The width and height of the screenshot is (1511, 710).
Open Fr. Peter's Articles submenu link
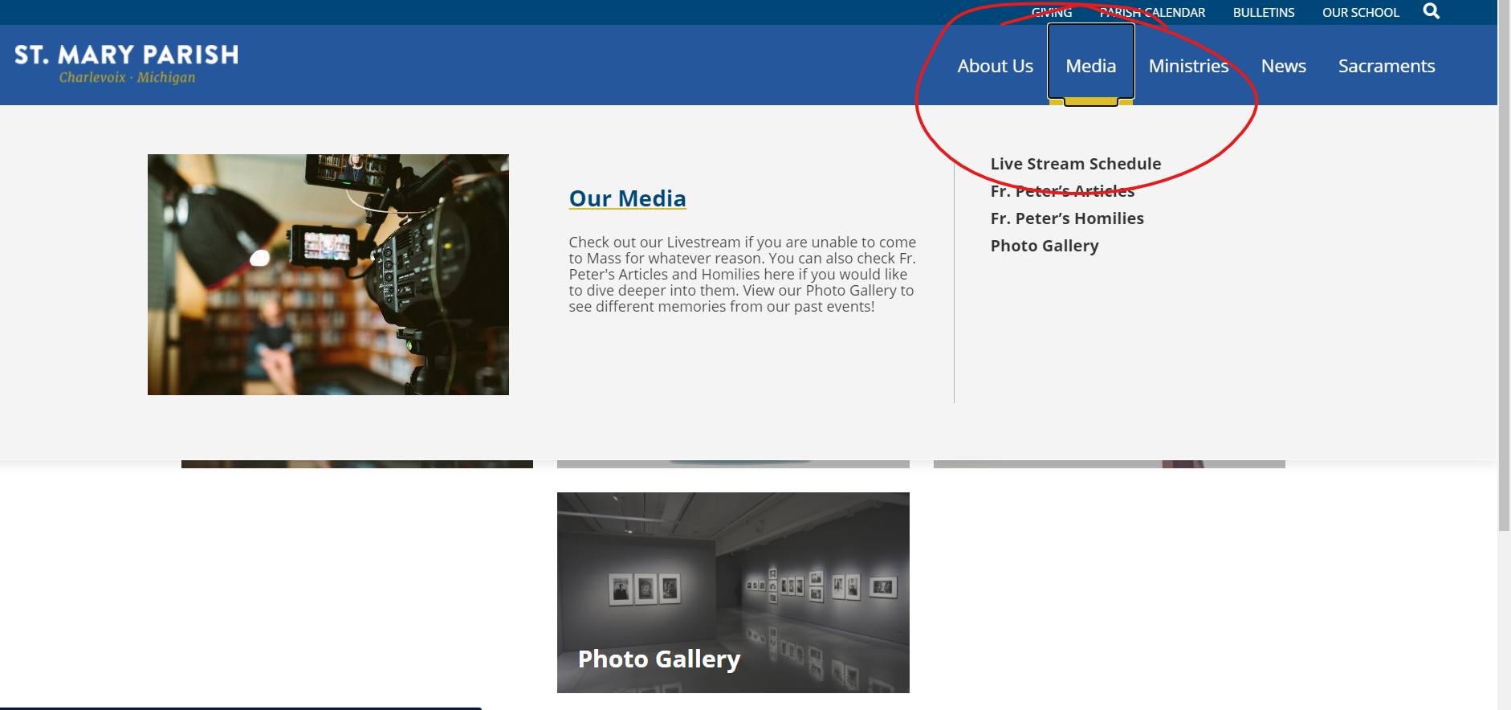pos(1062,191)
